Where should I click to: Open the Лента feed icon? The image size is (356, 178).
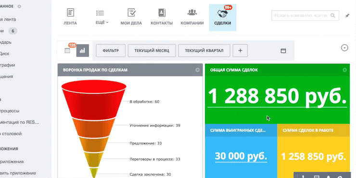click(x=70, y=13)
